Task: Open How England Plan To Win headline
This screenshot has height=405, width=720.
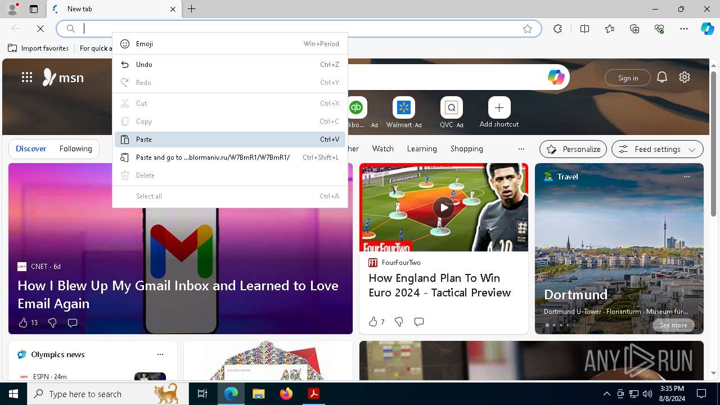Action: [439, 285]
